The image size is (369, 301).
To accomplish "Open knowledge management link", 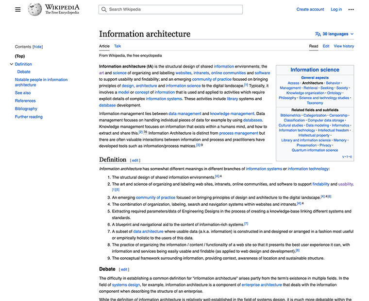I will tap(232, 114).
